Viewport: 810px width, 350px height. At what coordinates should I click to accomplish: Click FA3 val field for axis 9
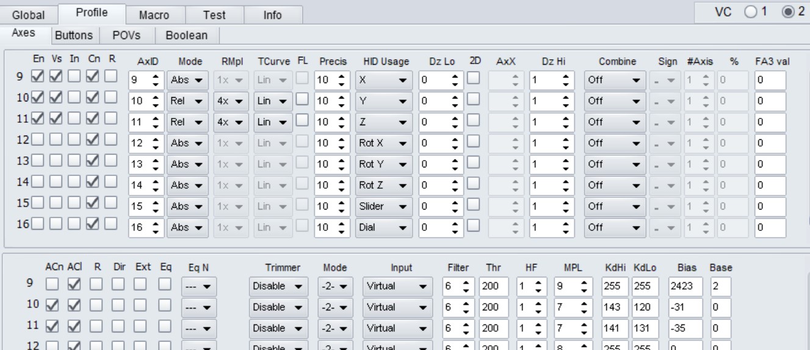tap(770, 80)
